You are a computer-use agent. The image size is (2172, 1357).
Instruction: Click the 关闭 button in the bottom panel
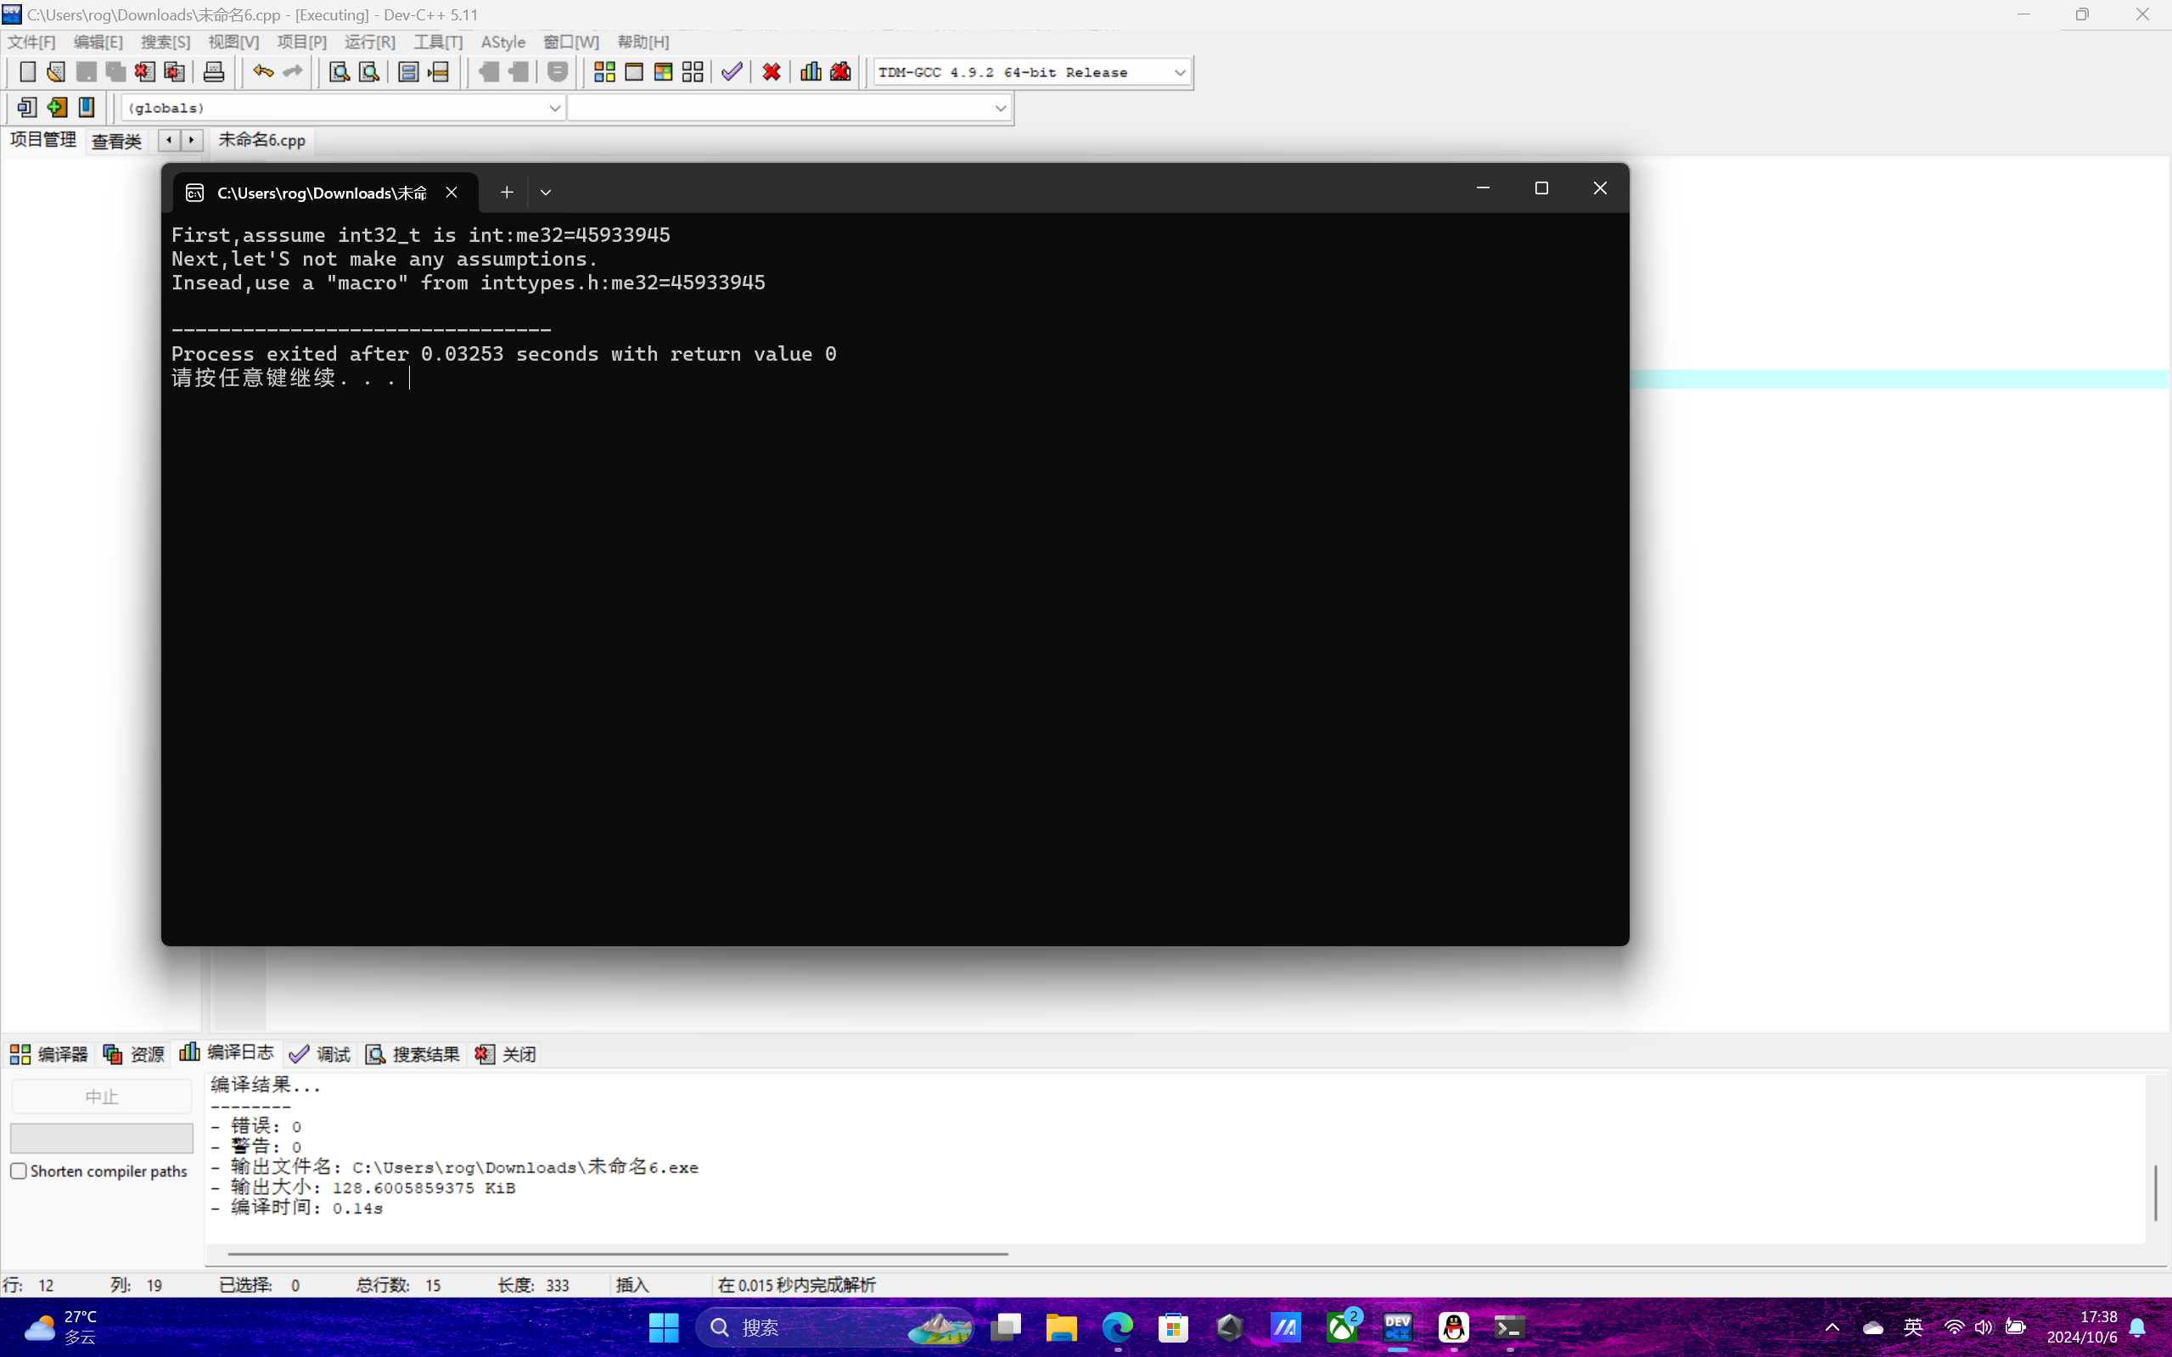click(x=506, y=1054)
